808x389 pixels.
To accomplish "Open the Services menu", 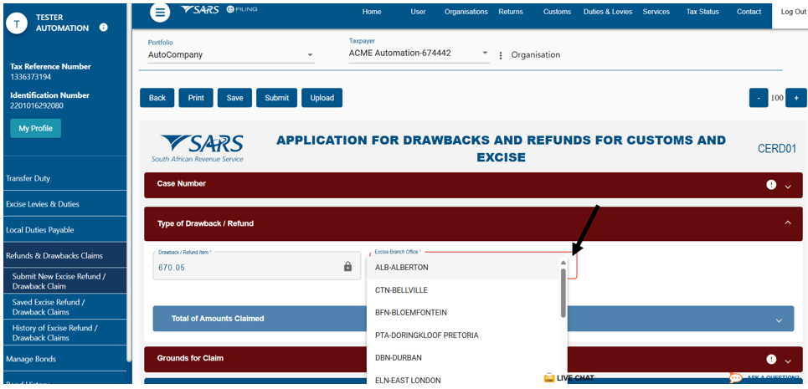I will tap(656, 12).
